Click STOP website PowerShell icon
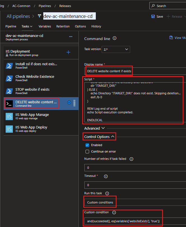 [9, 91]
